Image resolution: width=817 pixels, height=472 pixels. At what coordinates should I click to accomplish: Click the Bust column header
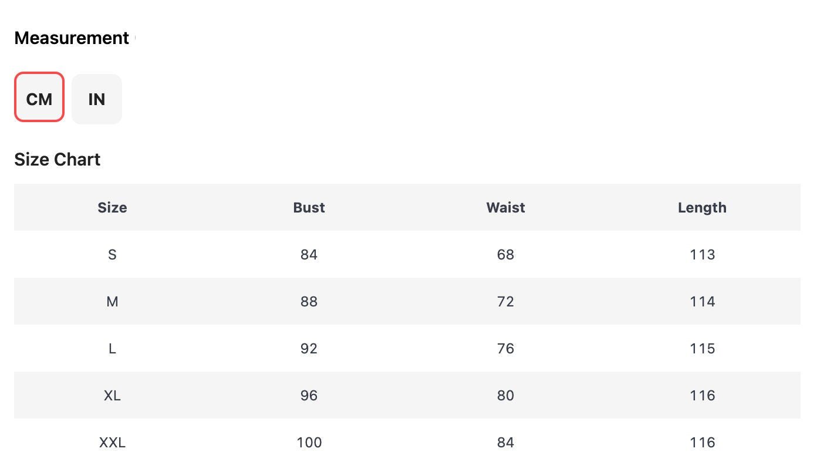click(x=309, y=207)
